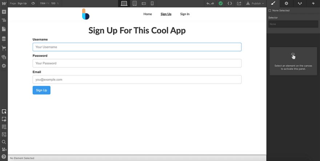Switch to tablet breakpoint view
Viewport: 320px width, 161px height.
click(x=135, y=4)
